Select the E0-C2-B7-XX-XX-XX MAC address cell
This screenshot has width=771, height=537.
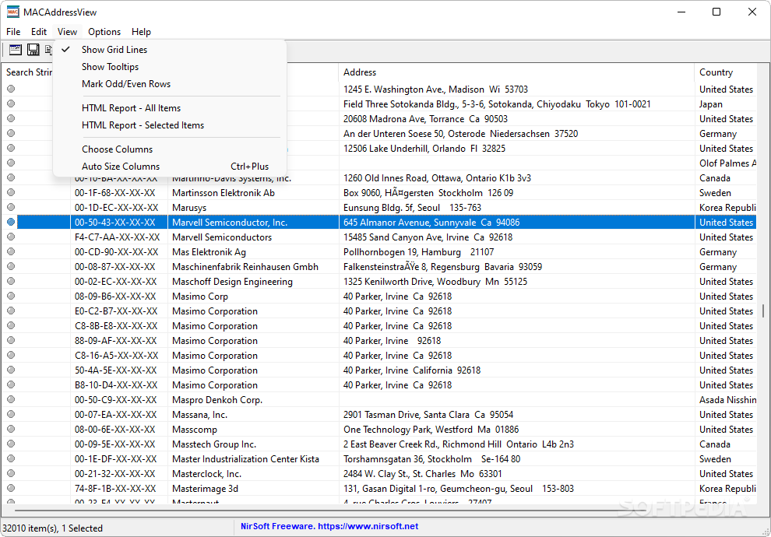(x=118, y=311)
